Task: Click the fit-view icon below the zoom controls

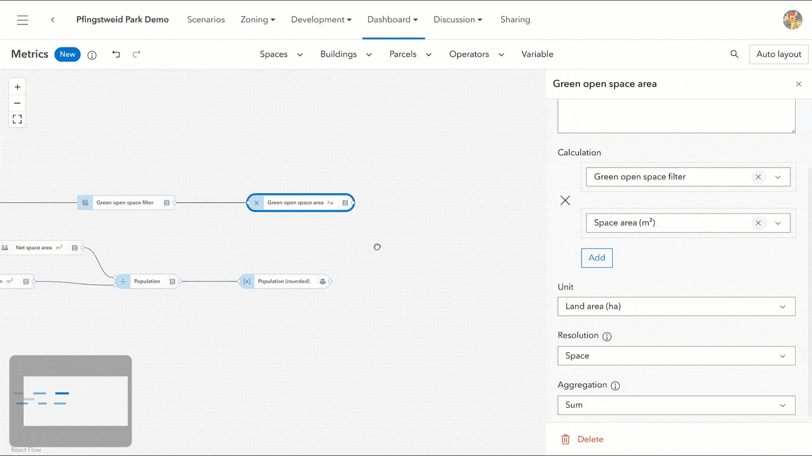Action: point(17,119)
